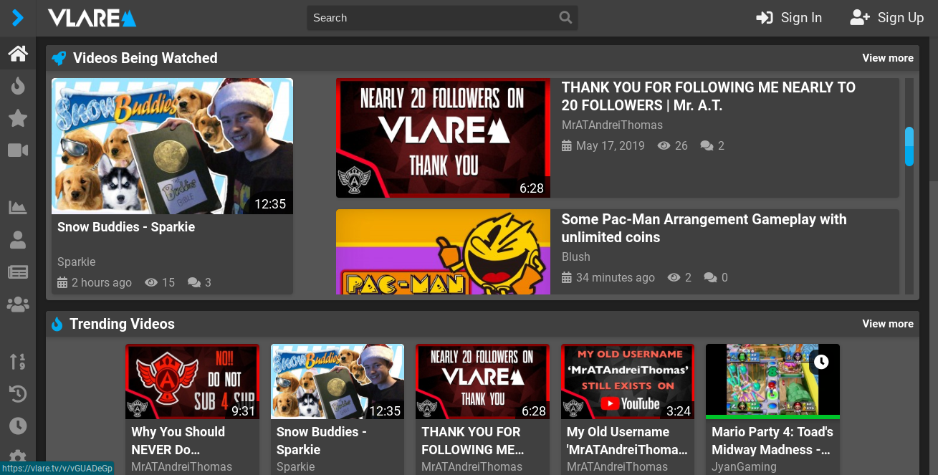The height and width of the screenshot is (475, 938).
Task: Open the Sparkie channel under the trending Snow Buddies
Action: 296,467
